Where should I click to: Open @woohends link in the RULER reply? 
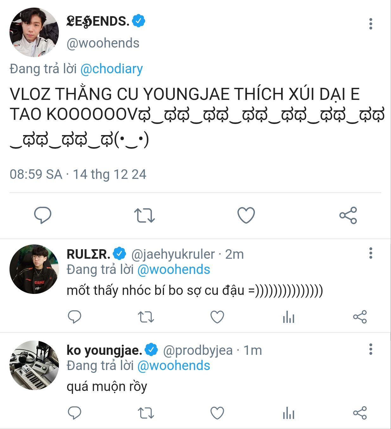[174, 270]
